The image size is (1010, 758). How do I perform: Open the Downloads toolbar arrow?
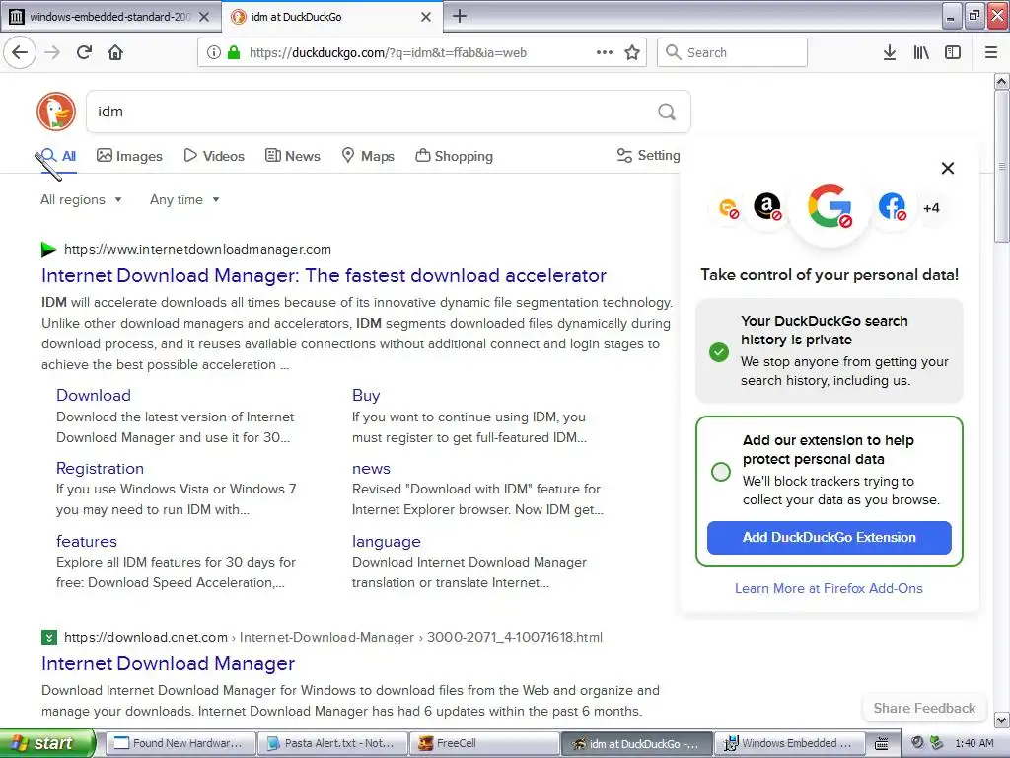890,52
